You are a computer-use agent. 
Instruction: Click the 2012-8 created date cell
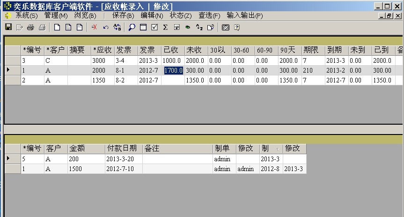(x=271, y=169)
